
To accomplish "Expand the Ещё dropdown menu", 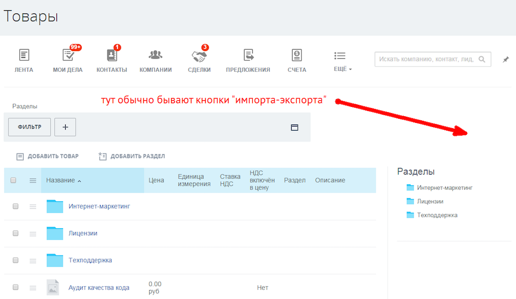I will tap(342, 69).
